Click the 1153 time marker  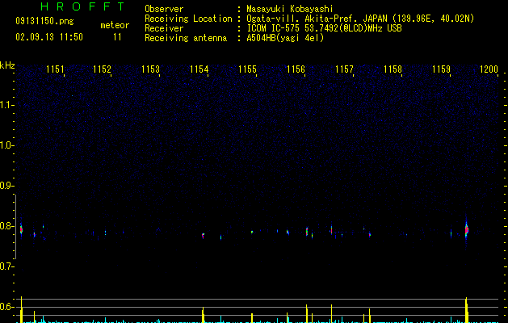pos(151,69)
